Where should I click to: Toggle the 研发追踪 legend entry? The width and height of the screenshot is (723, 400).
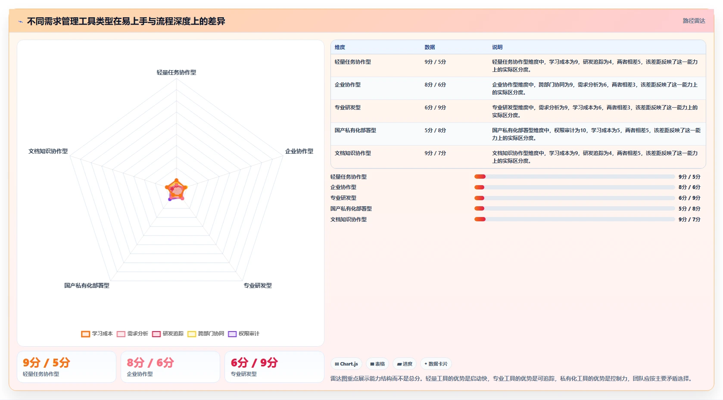(x=168, y=334)
